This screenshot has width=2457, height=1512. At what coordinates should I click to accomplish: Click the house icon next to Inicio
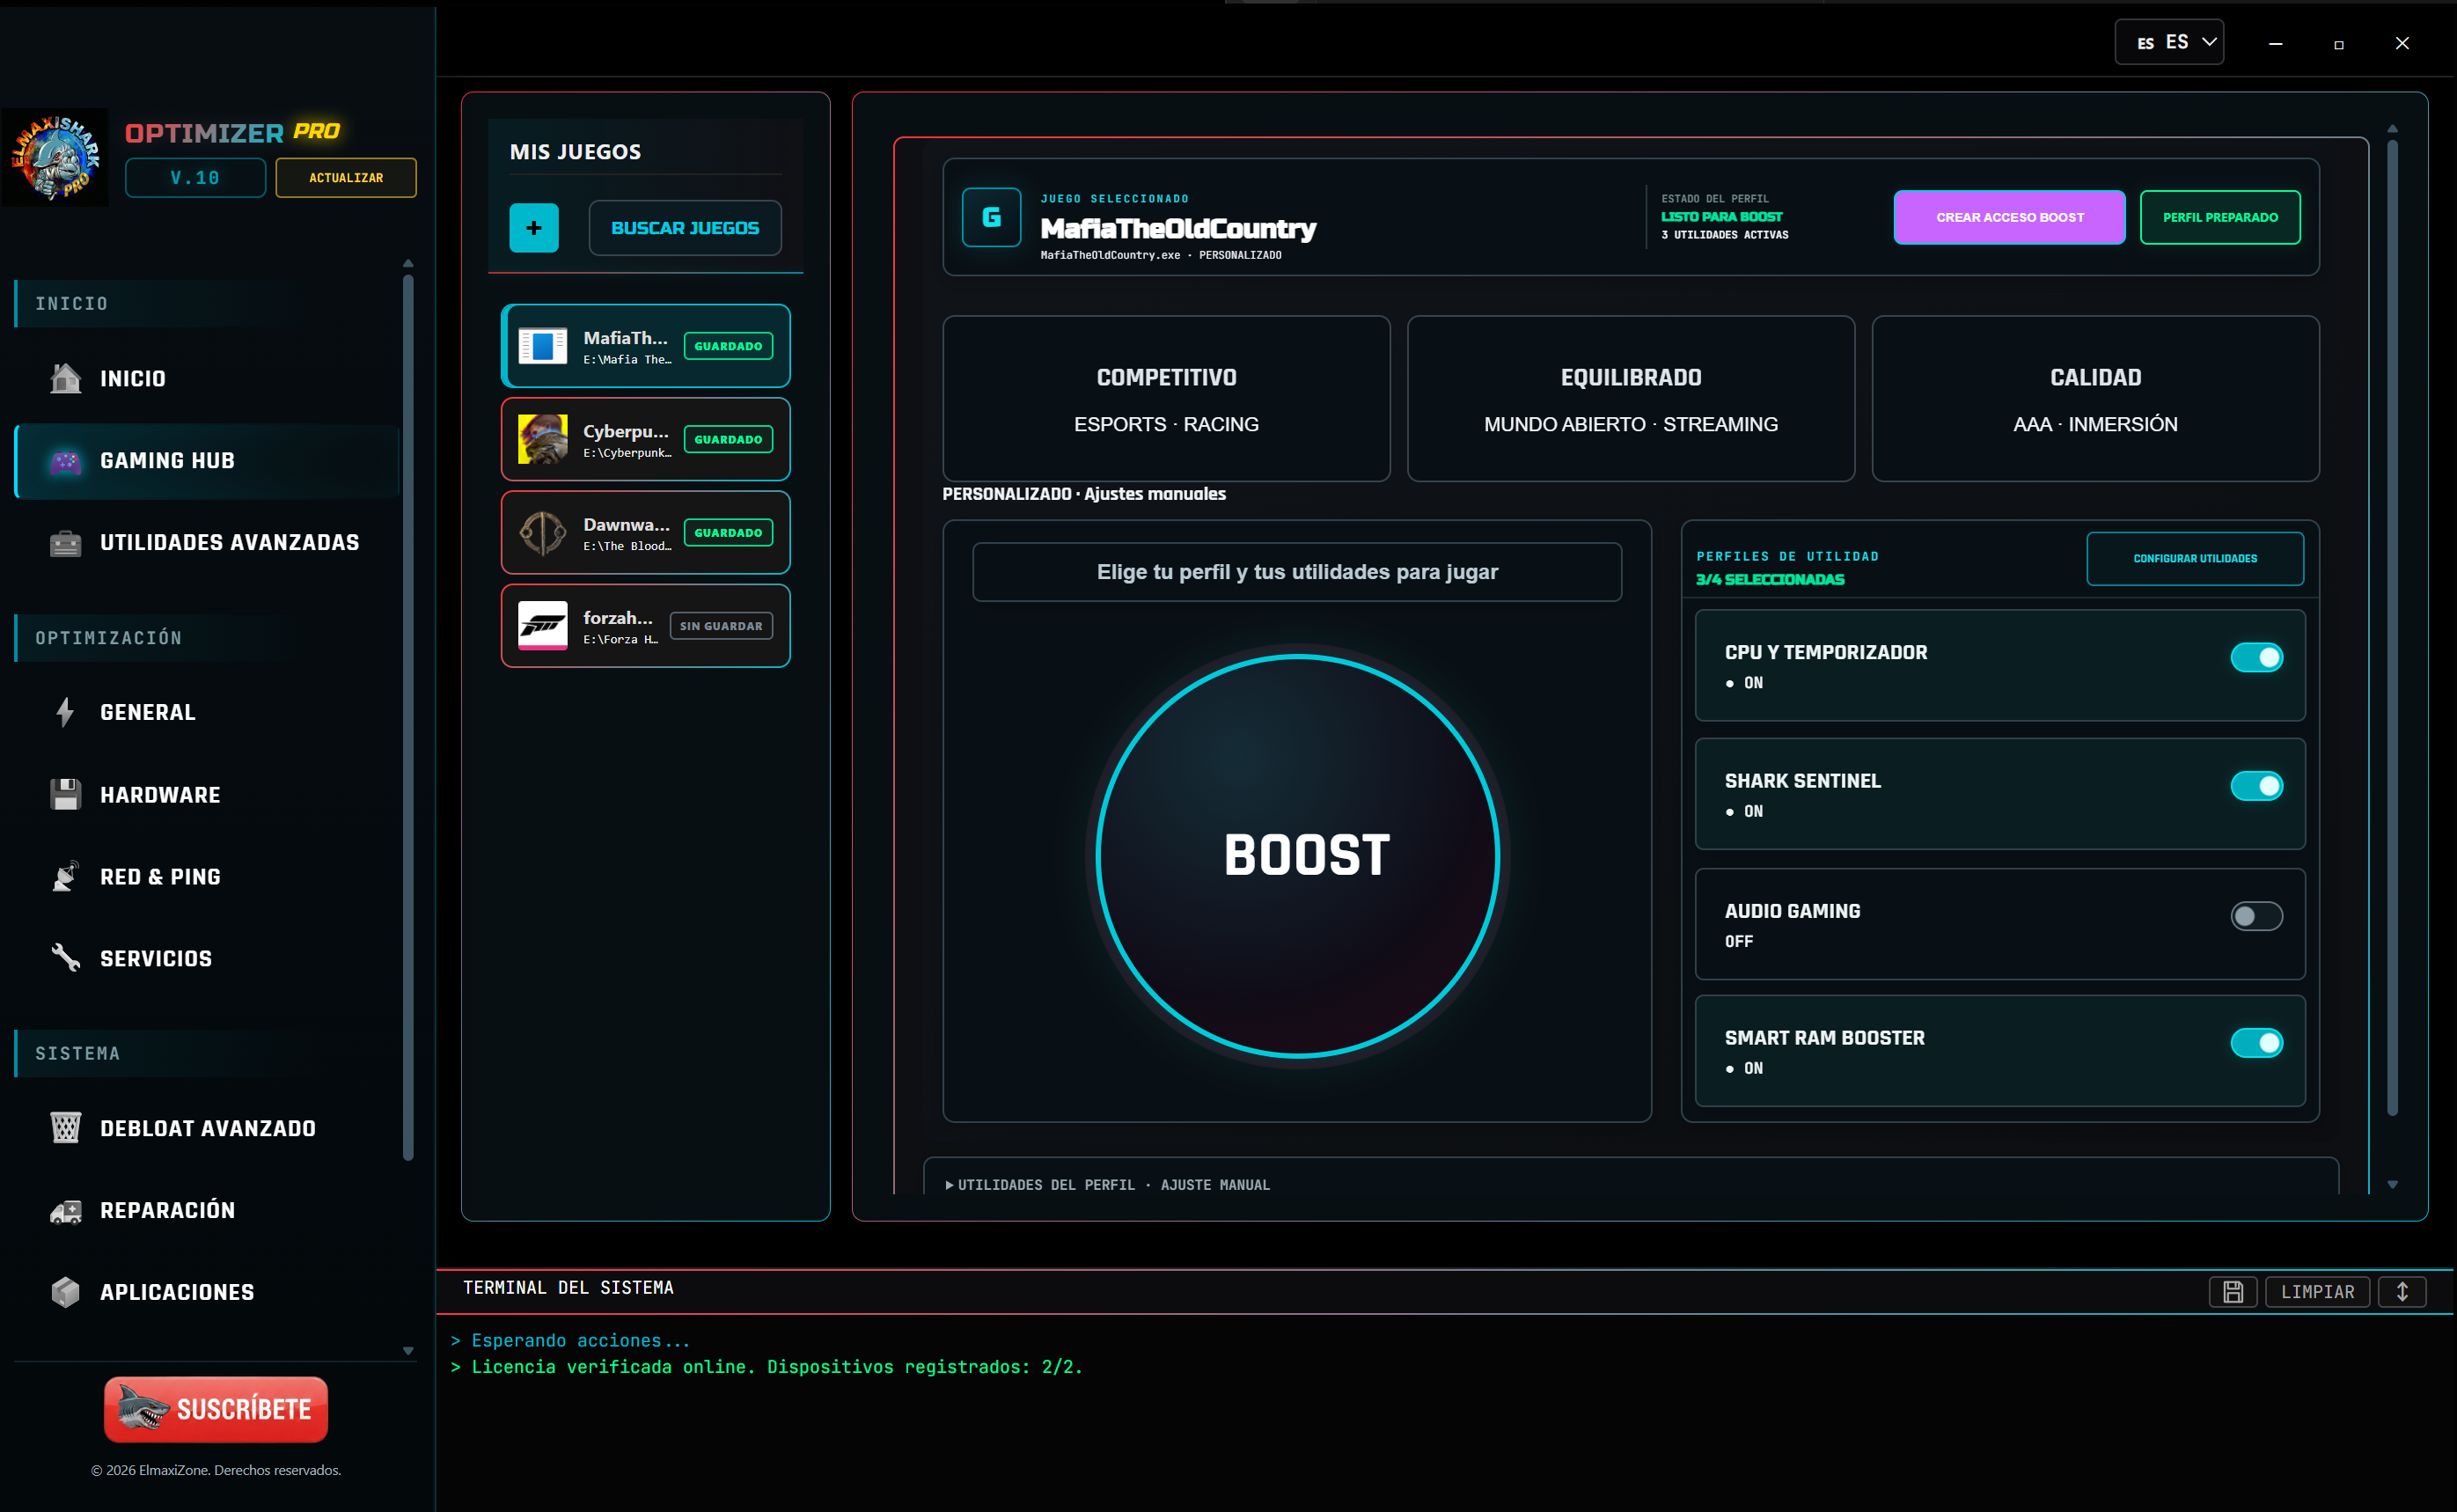point(66,378)
